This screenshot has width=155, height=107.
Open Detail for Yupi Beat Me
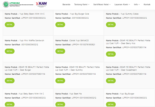coord(60,104)
